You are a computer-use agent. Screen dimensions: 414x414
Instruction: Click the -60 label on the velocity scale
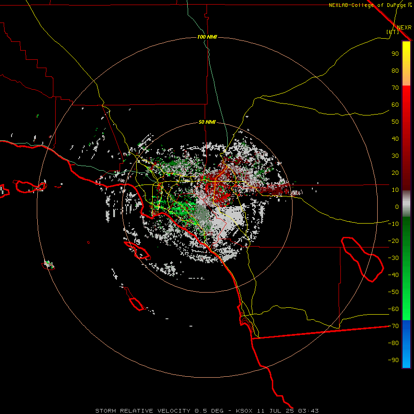click(x=393, y=309)
